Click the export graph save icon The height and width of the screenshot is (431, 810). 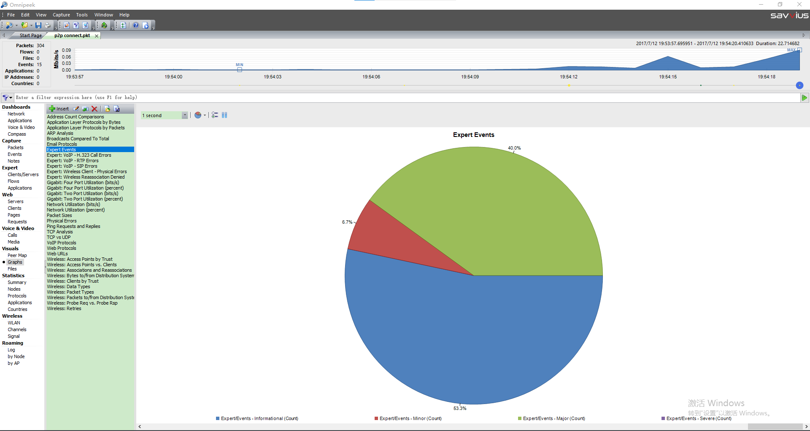click(x=117, y=109)
